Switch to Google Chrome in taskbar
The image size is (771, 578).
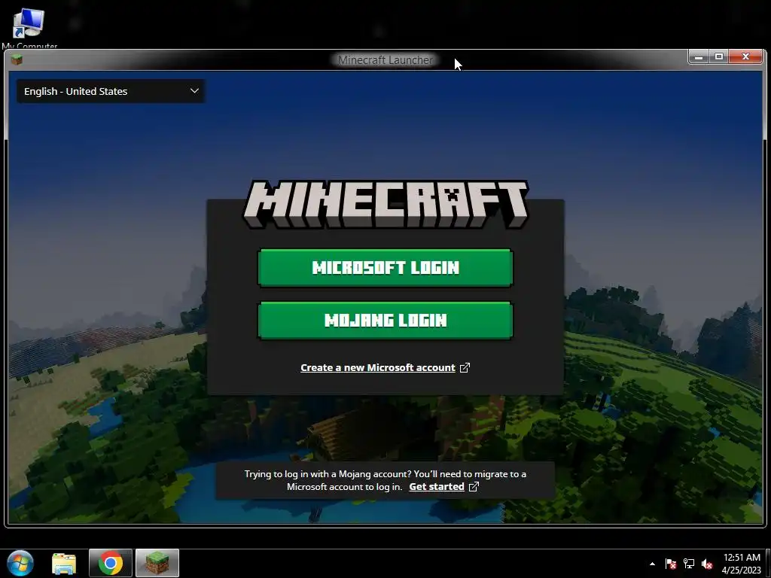click(111, 563)
